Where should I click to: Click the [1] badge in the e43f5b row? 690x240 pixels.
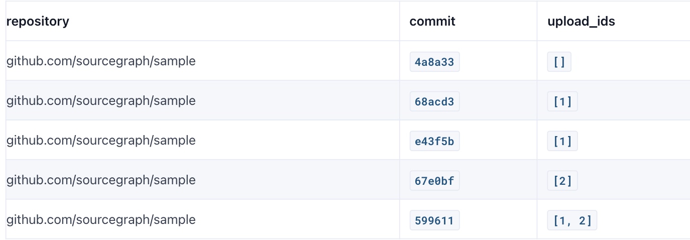pyautogui.click(x=562, y=142)
